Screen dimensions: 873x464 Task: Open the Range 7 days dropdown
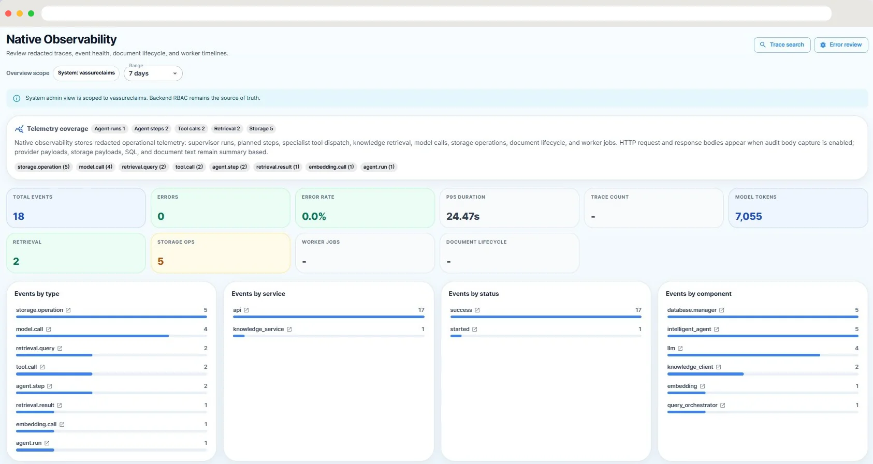[153, 73]
